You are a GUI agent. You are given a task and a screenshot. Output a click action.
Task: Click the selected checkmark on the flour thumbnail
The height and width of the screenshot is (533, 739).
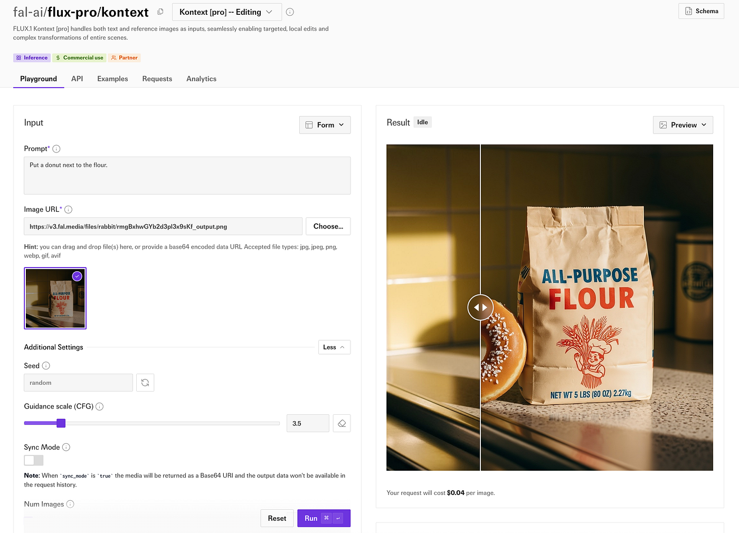click(78, 276)
